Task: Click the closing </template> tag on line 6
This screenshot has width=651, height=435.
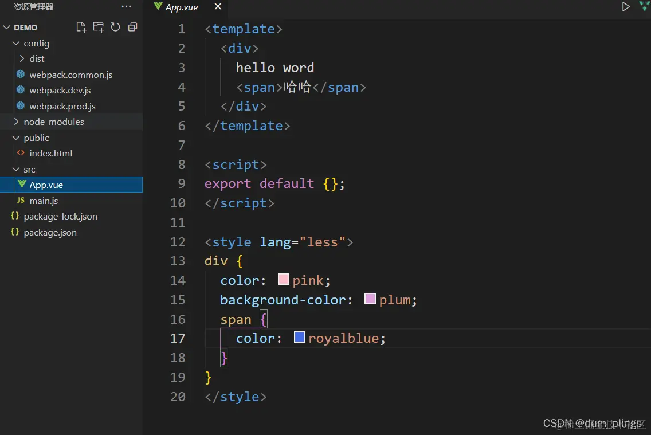Action: (248, 126)
